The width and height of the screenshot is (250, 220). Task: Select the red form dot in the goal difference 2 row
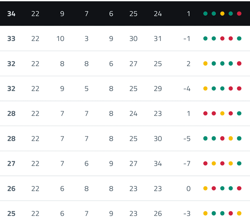pyautogui.click(x=239, y=64)
